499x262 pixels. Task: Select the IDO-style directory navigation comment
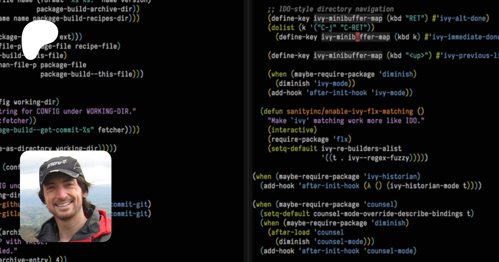point(330,9)
